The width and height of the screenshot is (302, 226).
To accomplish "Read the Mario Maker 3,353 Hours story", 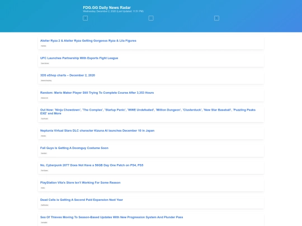I will click(97, 93).
